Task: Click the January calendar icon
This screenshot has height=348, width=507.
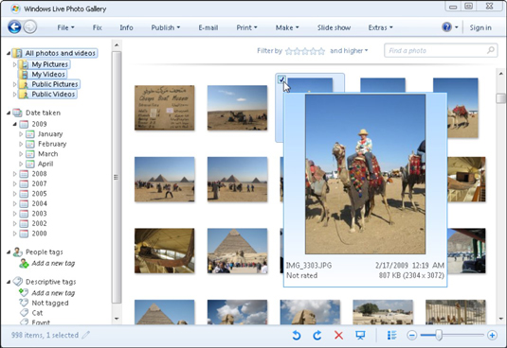Action: pos(30,134)
